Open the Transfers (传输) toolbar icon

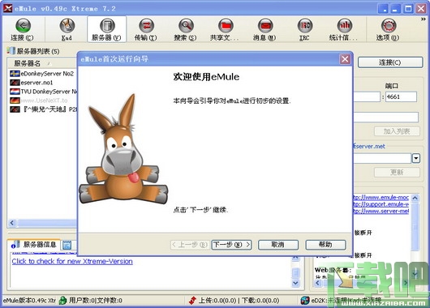pos(146,26)
